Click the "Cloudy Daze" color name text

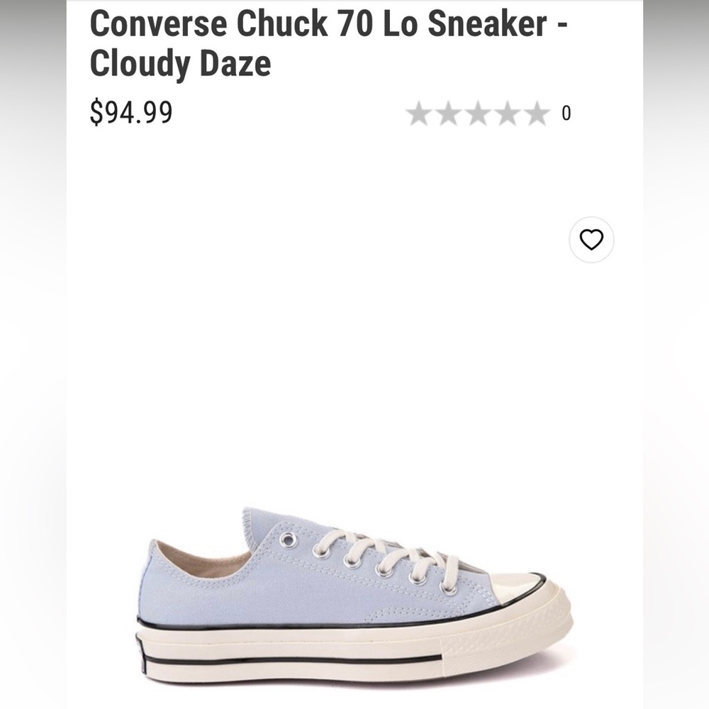(180, 63)
